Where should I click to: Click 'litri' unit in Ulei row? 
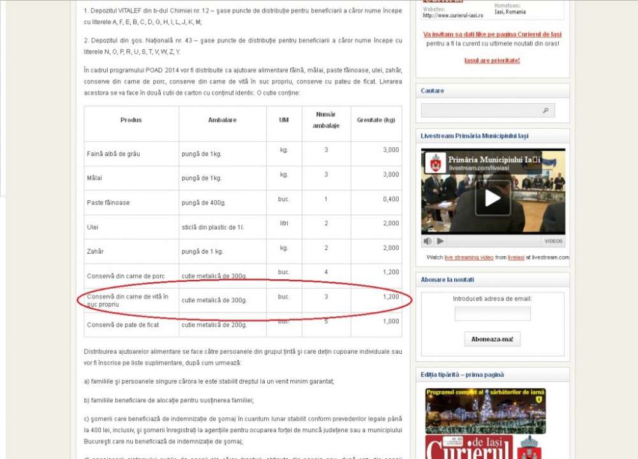pyautogui.click(x=284, y=223)
